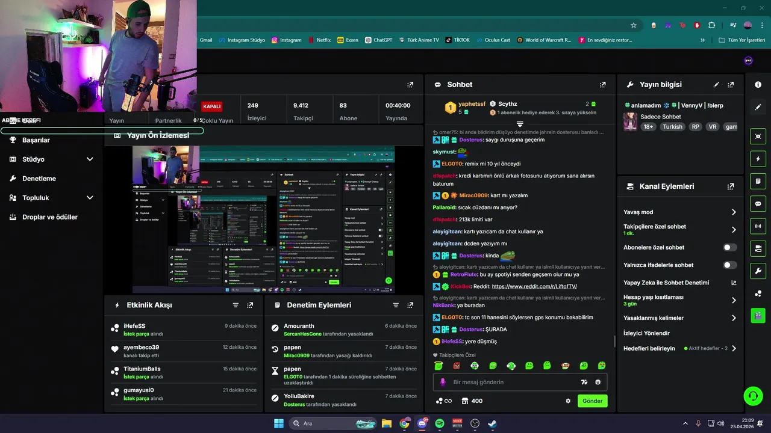Open the Reddit LiftofTV link in chat
771x433 pixels.
point(534,286)
